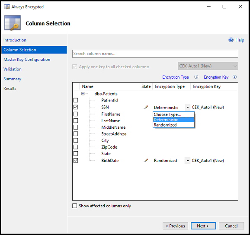Image resolution: width=250 pixels, height=235 pixels.
Task: Uncheck the SSN column checkbox
Action: [76, 107]
